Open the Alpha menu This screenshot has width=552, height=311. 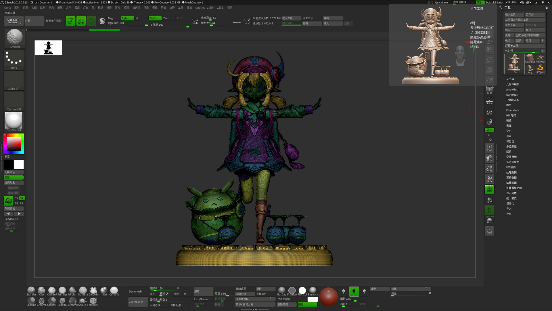pos(7,8)
